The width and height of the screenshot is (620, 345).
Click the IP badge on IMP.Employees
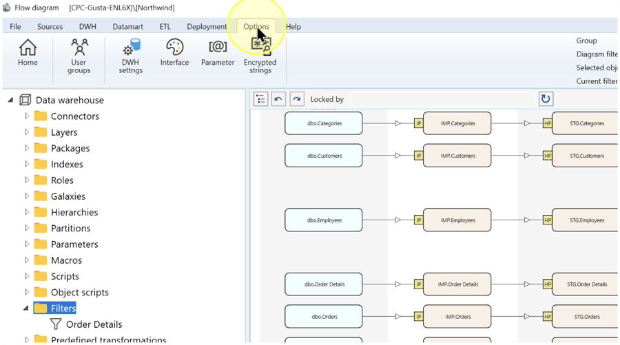point(418,220)
